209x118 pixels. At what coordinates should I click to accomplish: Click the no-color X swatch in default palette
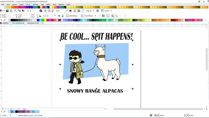(9, 20)
